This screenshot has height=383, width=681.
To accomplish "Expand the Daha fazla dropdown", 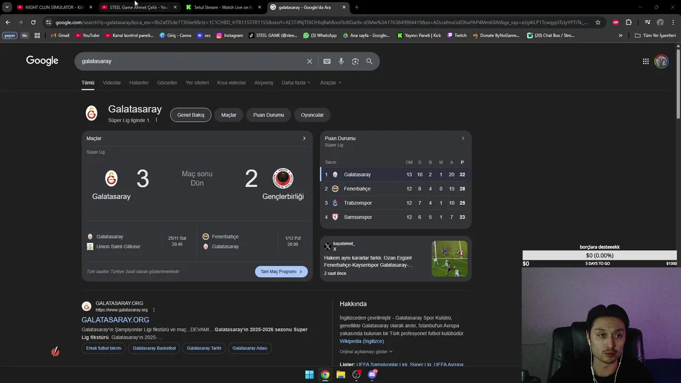I will tap(296, 83).
